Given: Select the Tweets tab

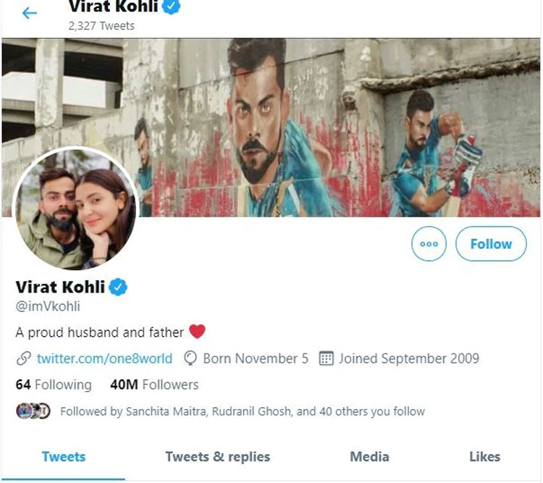Looking at the screenshot, I should coord(64,456).
